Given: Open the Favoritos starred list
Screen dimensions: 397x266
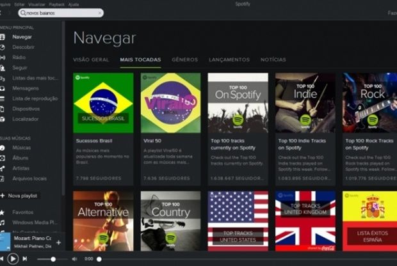Looking at the screenshot, I should click(23, 212).
